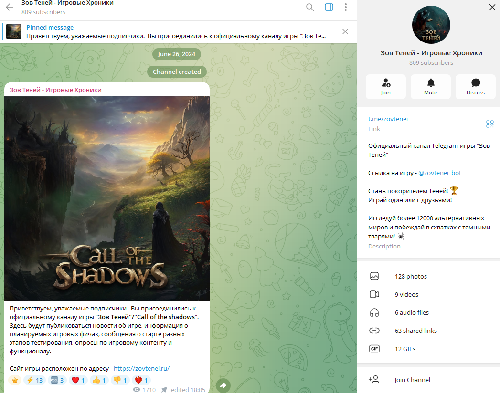500x393 pixels.
Task: Go back using the left arrow
Action: click(x=10, y=7)
